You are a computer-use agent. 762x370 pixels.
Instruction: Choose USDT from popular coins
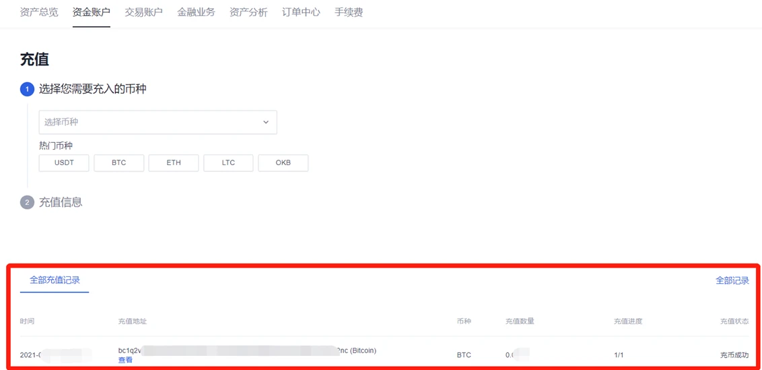64,163
